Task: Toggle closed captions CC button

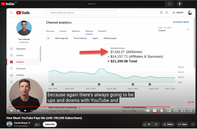Action: [154, 110]
